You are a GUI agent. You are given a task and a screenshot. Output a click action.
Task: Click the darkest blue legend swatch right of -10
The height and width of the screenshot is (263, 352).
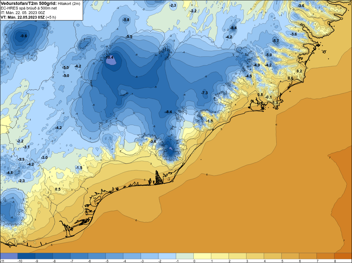(26, 256)
